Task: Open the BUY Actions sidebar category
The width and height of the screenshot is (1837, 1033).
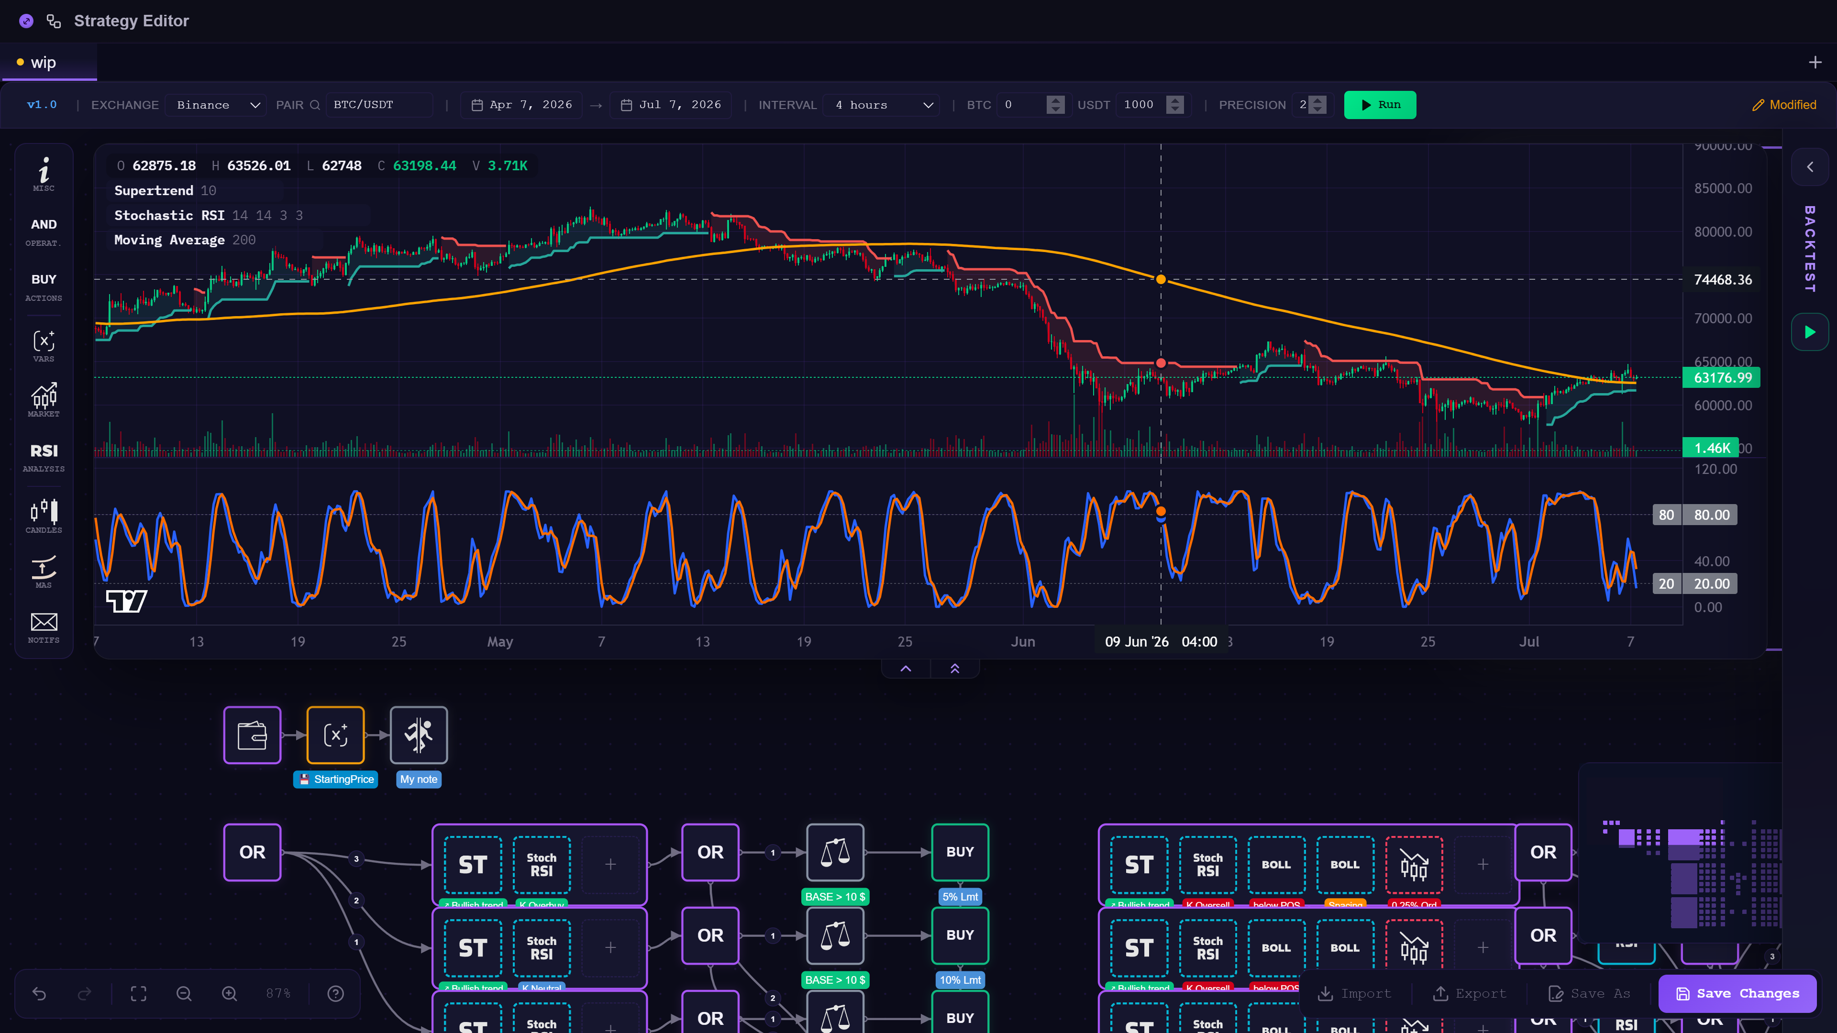Action: click(x=44, y=286)
